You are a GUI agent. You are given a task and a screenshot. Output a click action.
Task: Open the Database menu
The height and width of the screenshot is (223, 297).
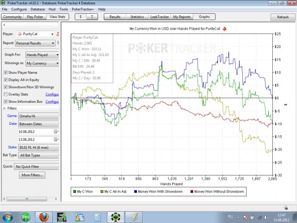click(x=37, y=9)
